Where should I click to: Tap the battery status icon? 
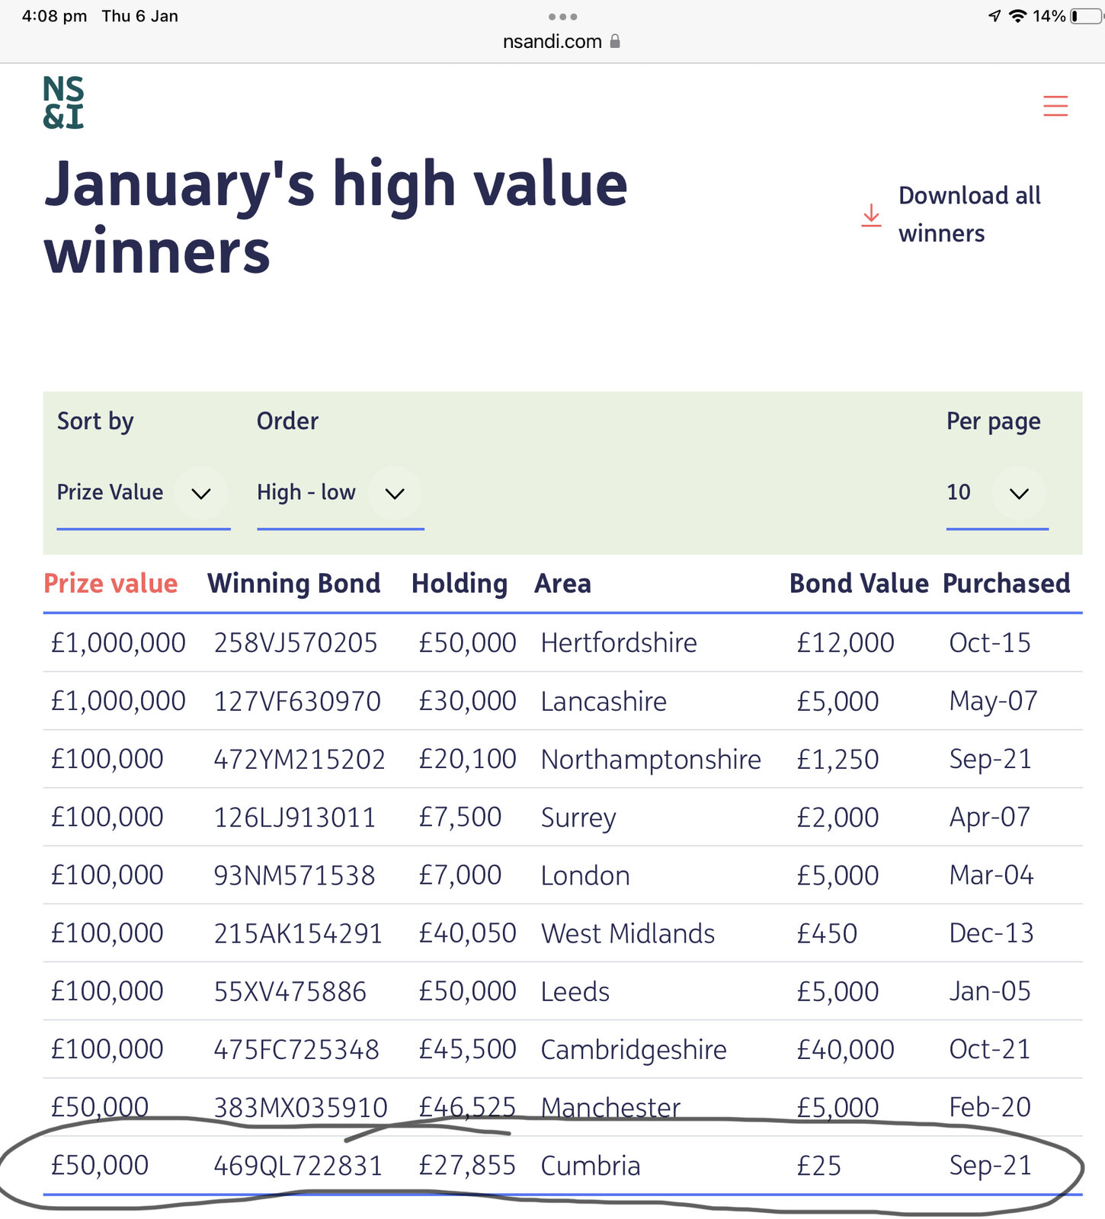click(x=1085, y=16)
